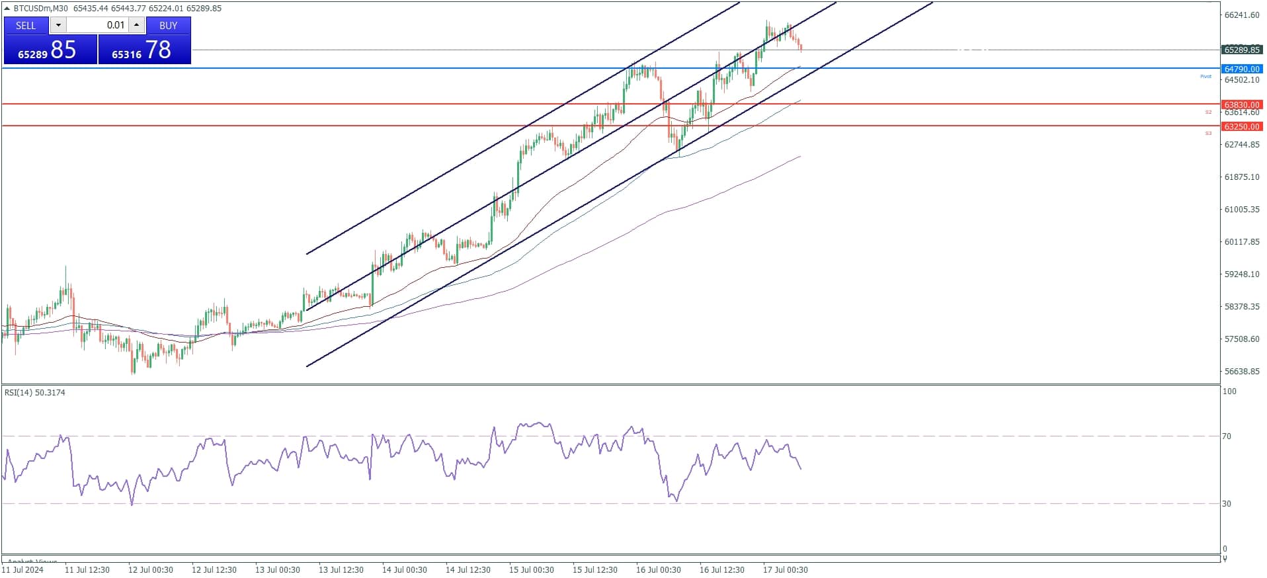Decrease lot volume with down arrow
Image resolution: width=1267 pixels, height=578 pixels.
pyautogui.click(x=58, y=25)
